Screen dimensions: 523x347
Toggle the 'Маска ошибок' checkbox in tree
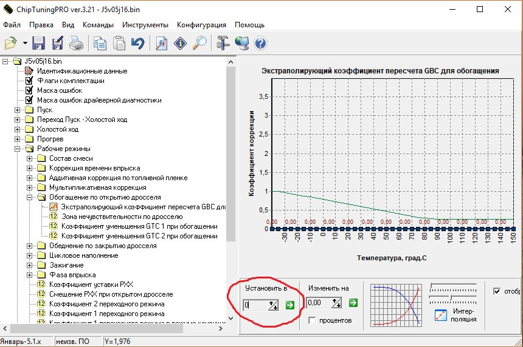pos(29,90)
